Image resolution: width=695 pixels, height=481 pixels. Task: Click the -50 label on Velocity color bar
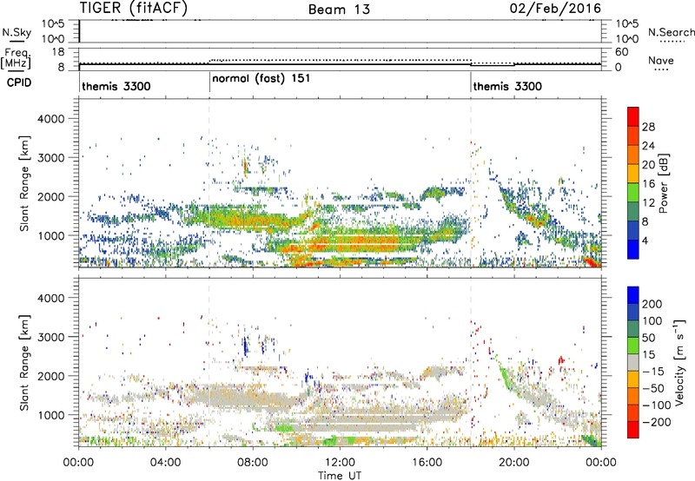click(653, 389)
